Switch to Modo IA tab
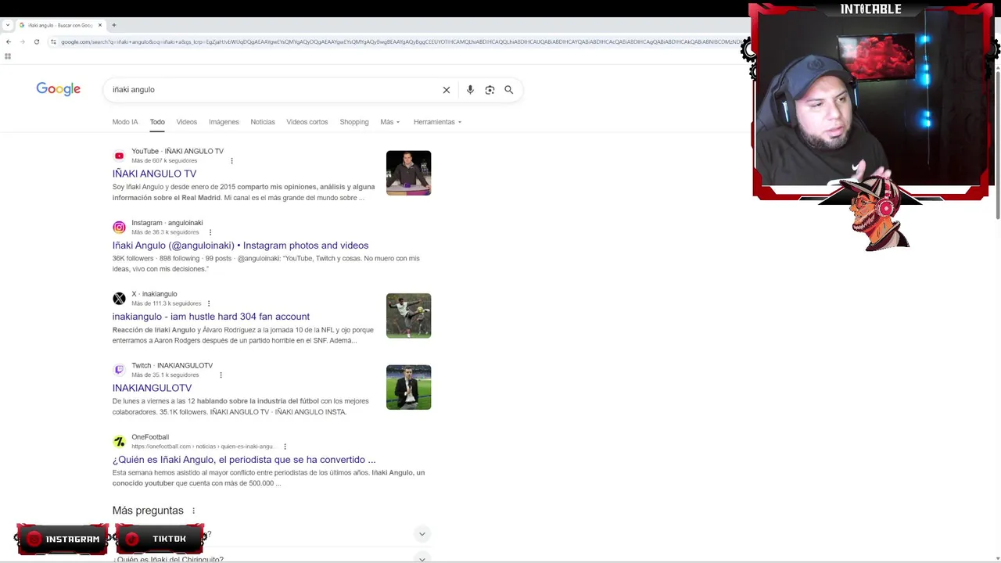The height and width of the screenshot is (563, 1001). click(x=125, y=122)
